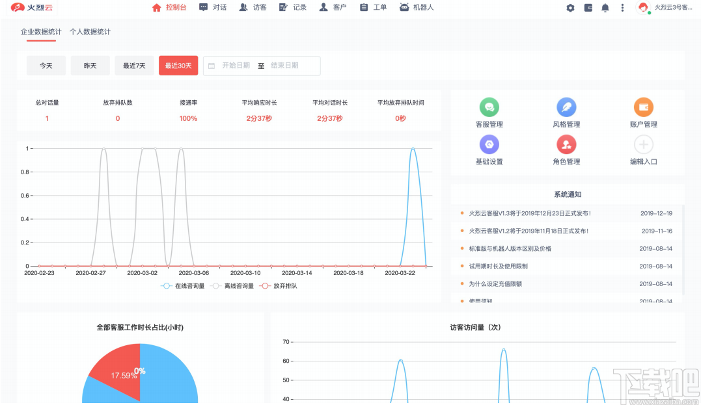Toggle 在线咨询量 legend series
Screen dimensions: 701x405
182,286
